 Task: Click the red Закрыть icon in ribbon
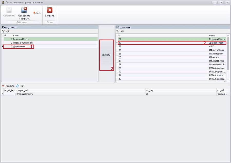point(50,10)
